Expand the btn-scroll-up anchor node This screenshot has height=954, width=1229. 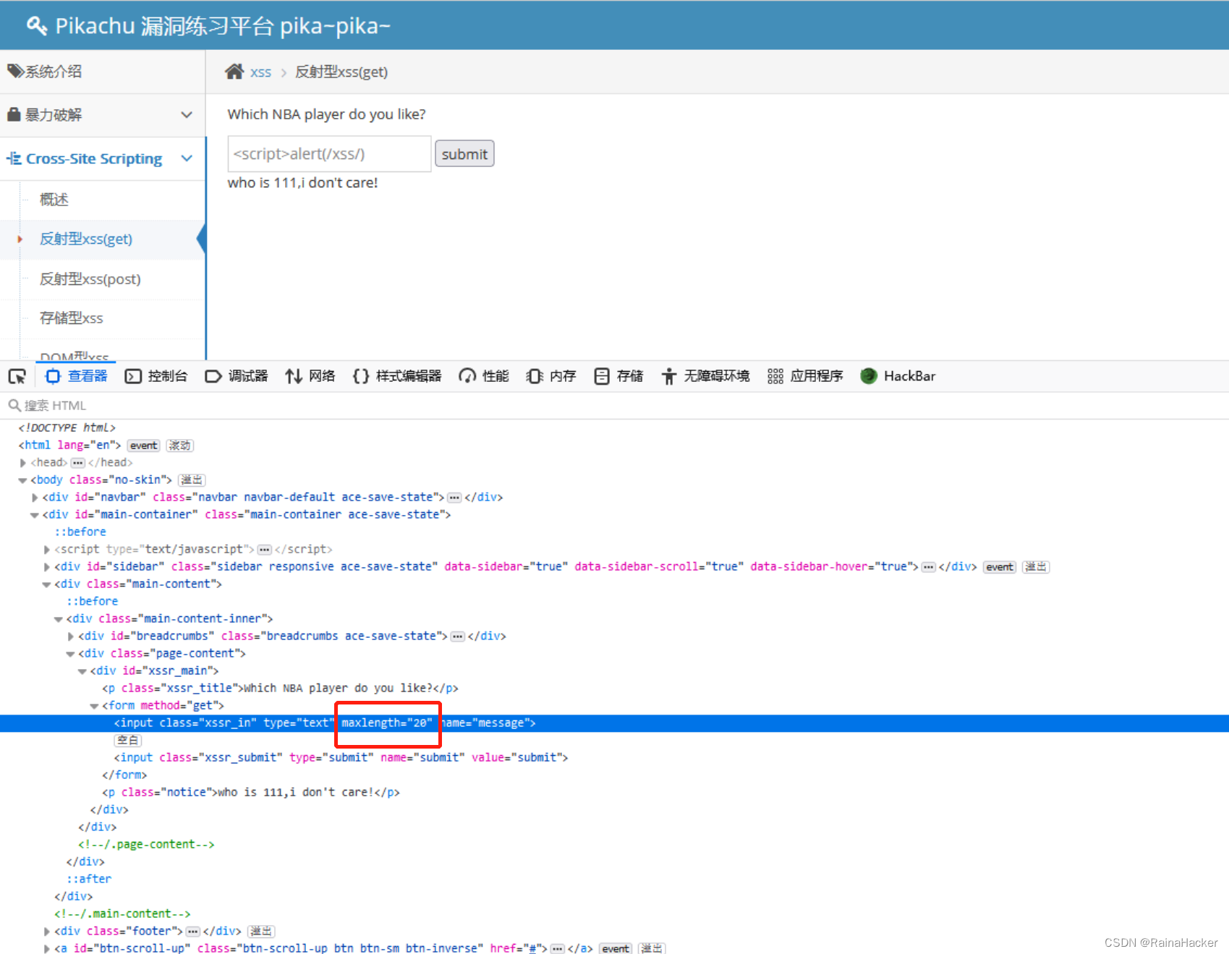point(47,949)
